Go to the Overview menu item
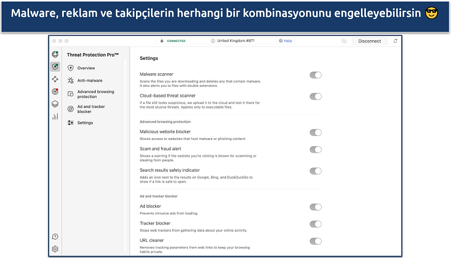The image size is (451, 258). tap(86, 68)
